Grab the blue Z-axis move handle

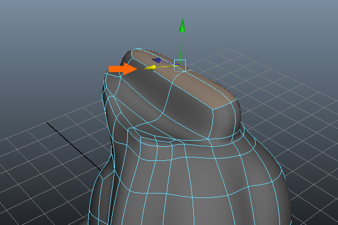157,60
